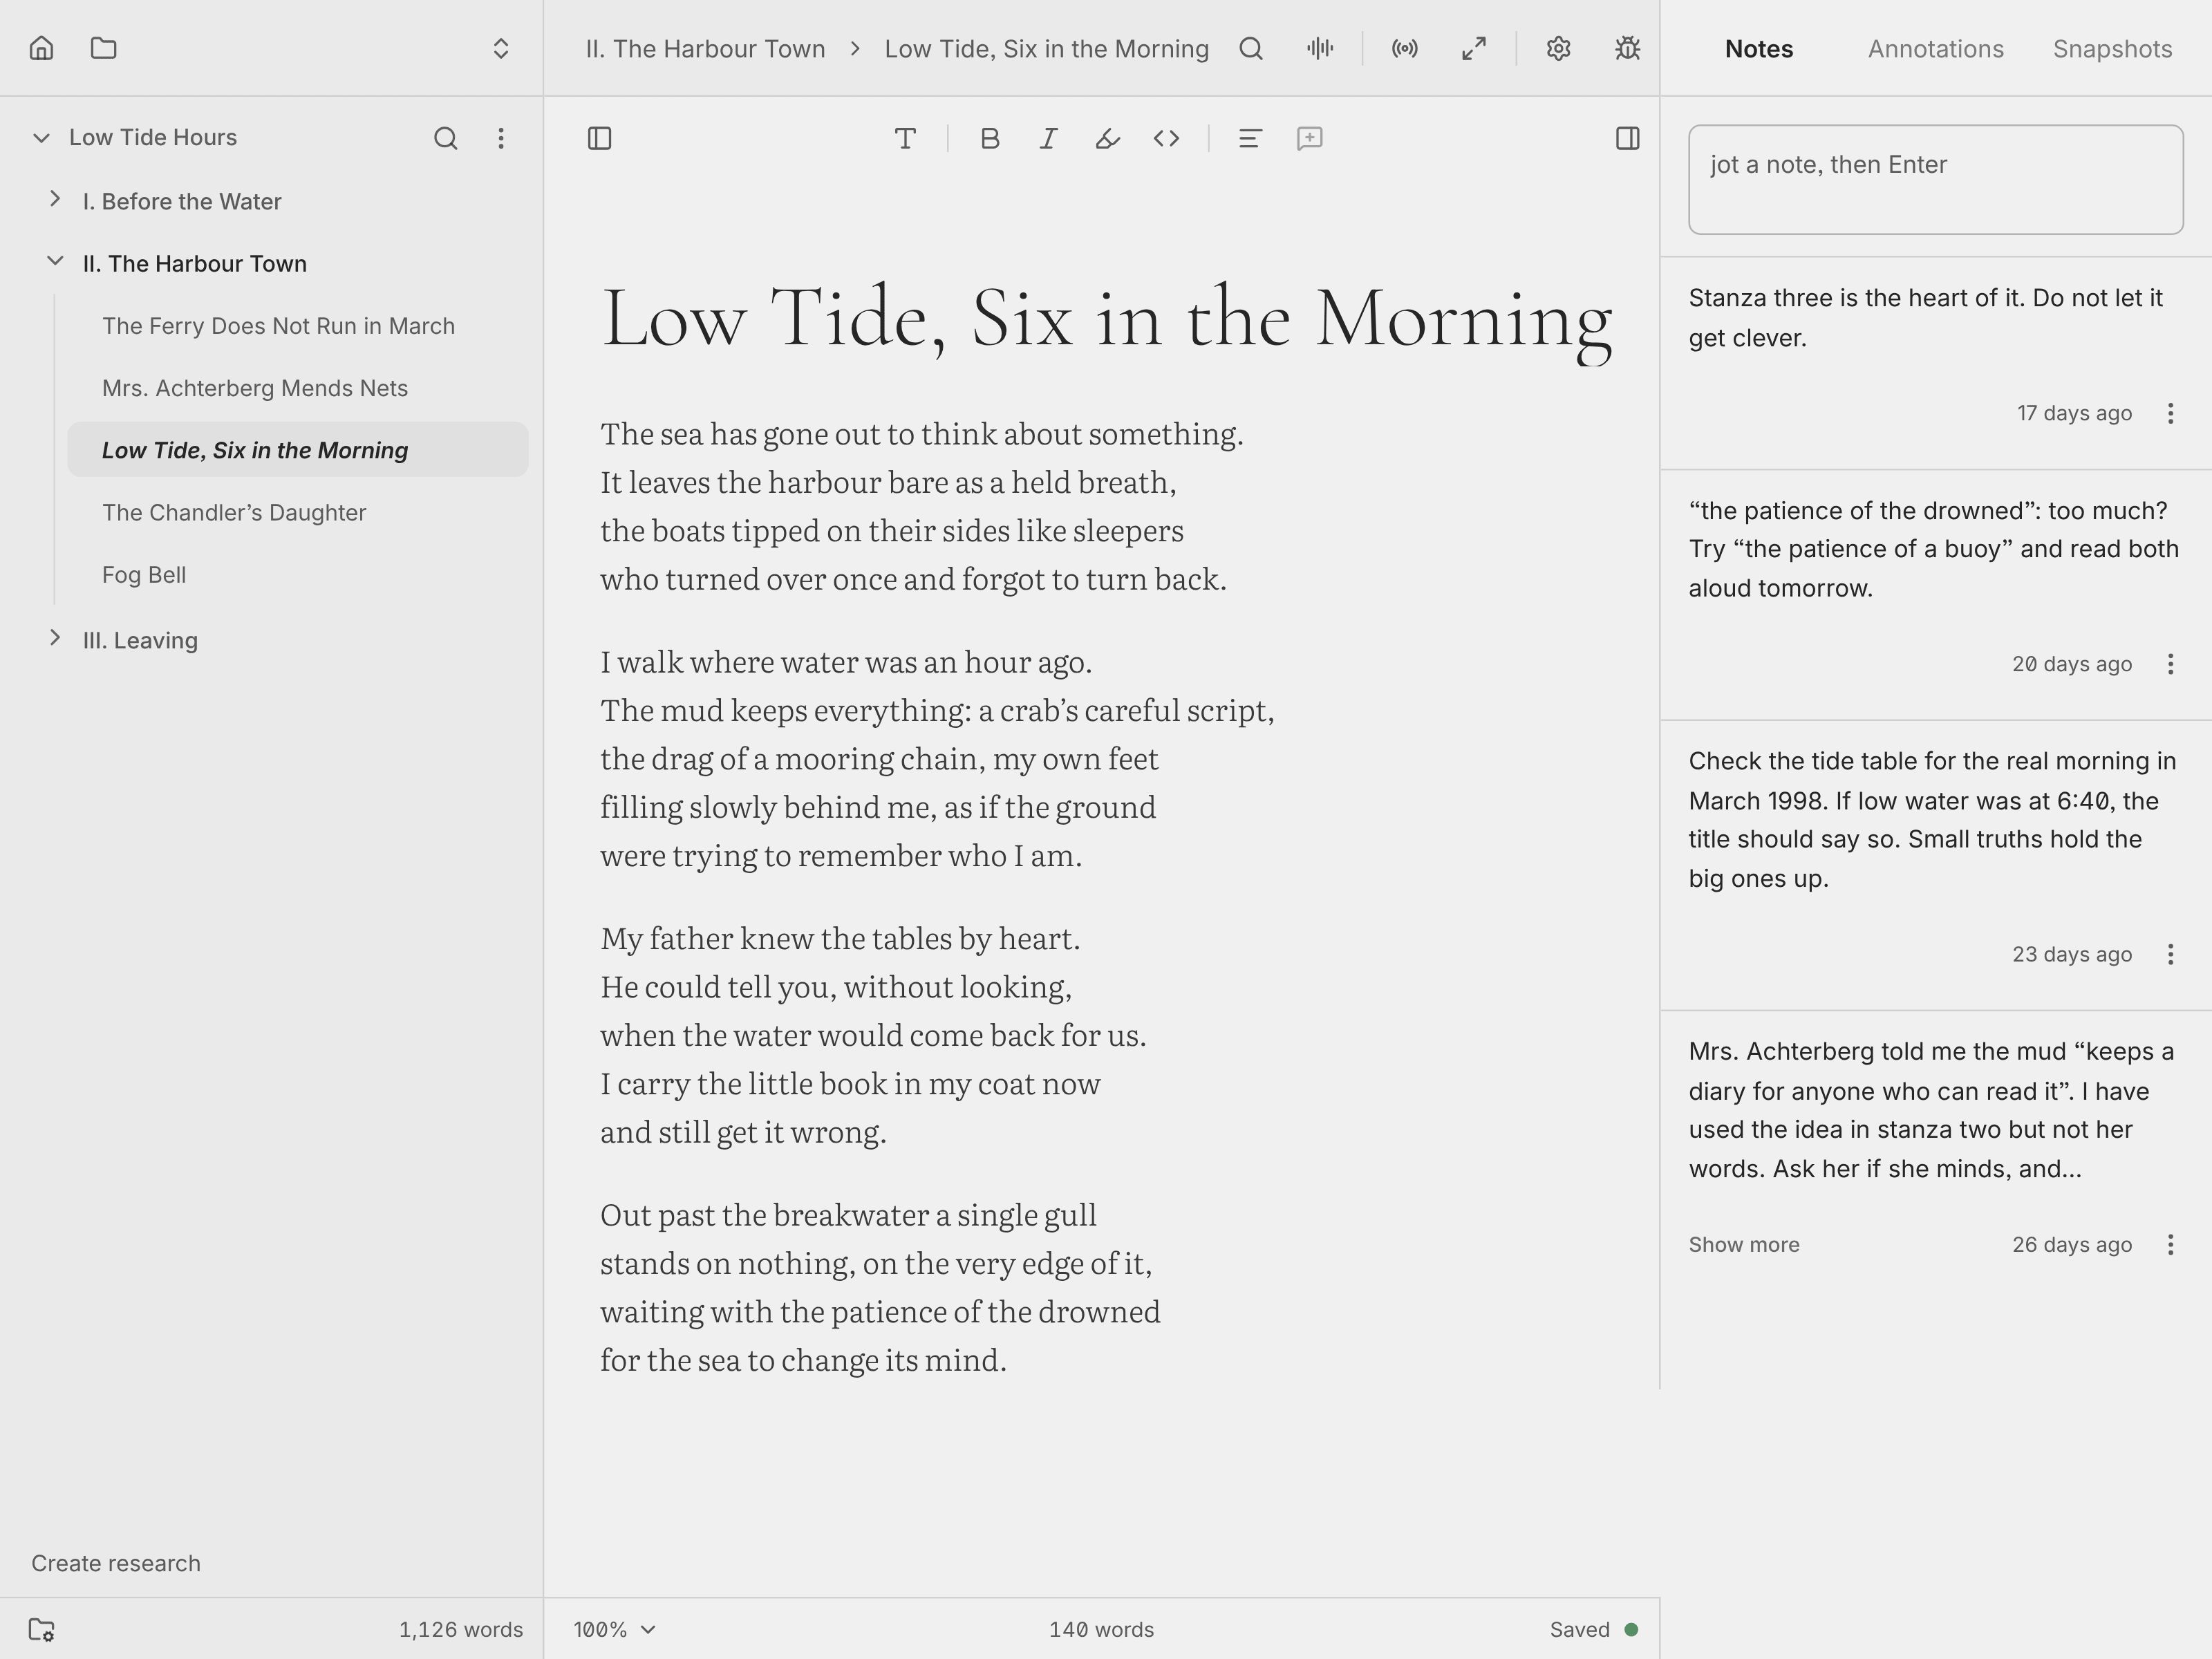Apply the highlighter tool
The image size is (2212, 1659).
(x=1107, y=138)
